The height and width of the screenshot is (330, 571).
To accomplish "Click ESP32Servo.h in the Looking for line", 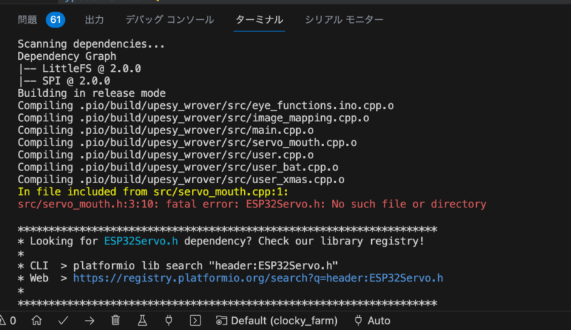I will pos(141,241).
